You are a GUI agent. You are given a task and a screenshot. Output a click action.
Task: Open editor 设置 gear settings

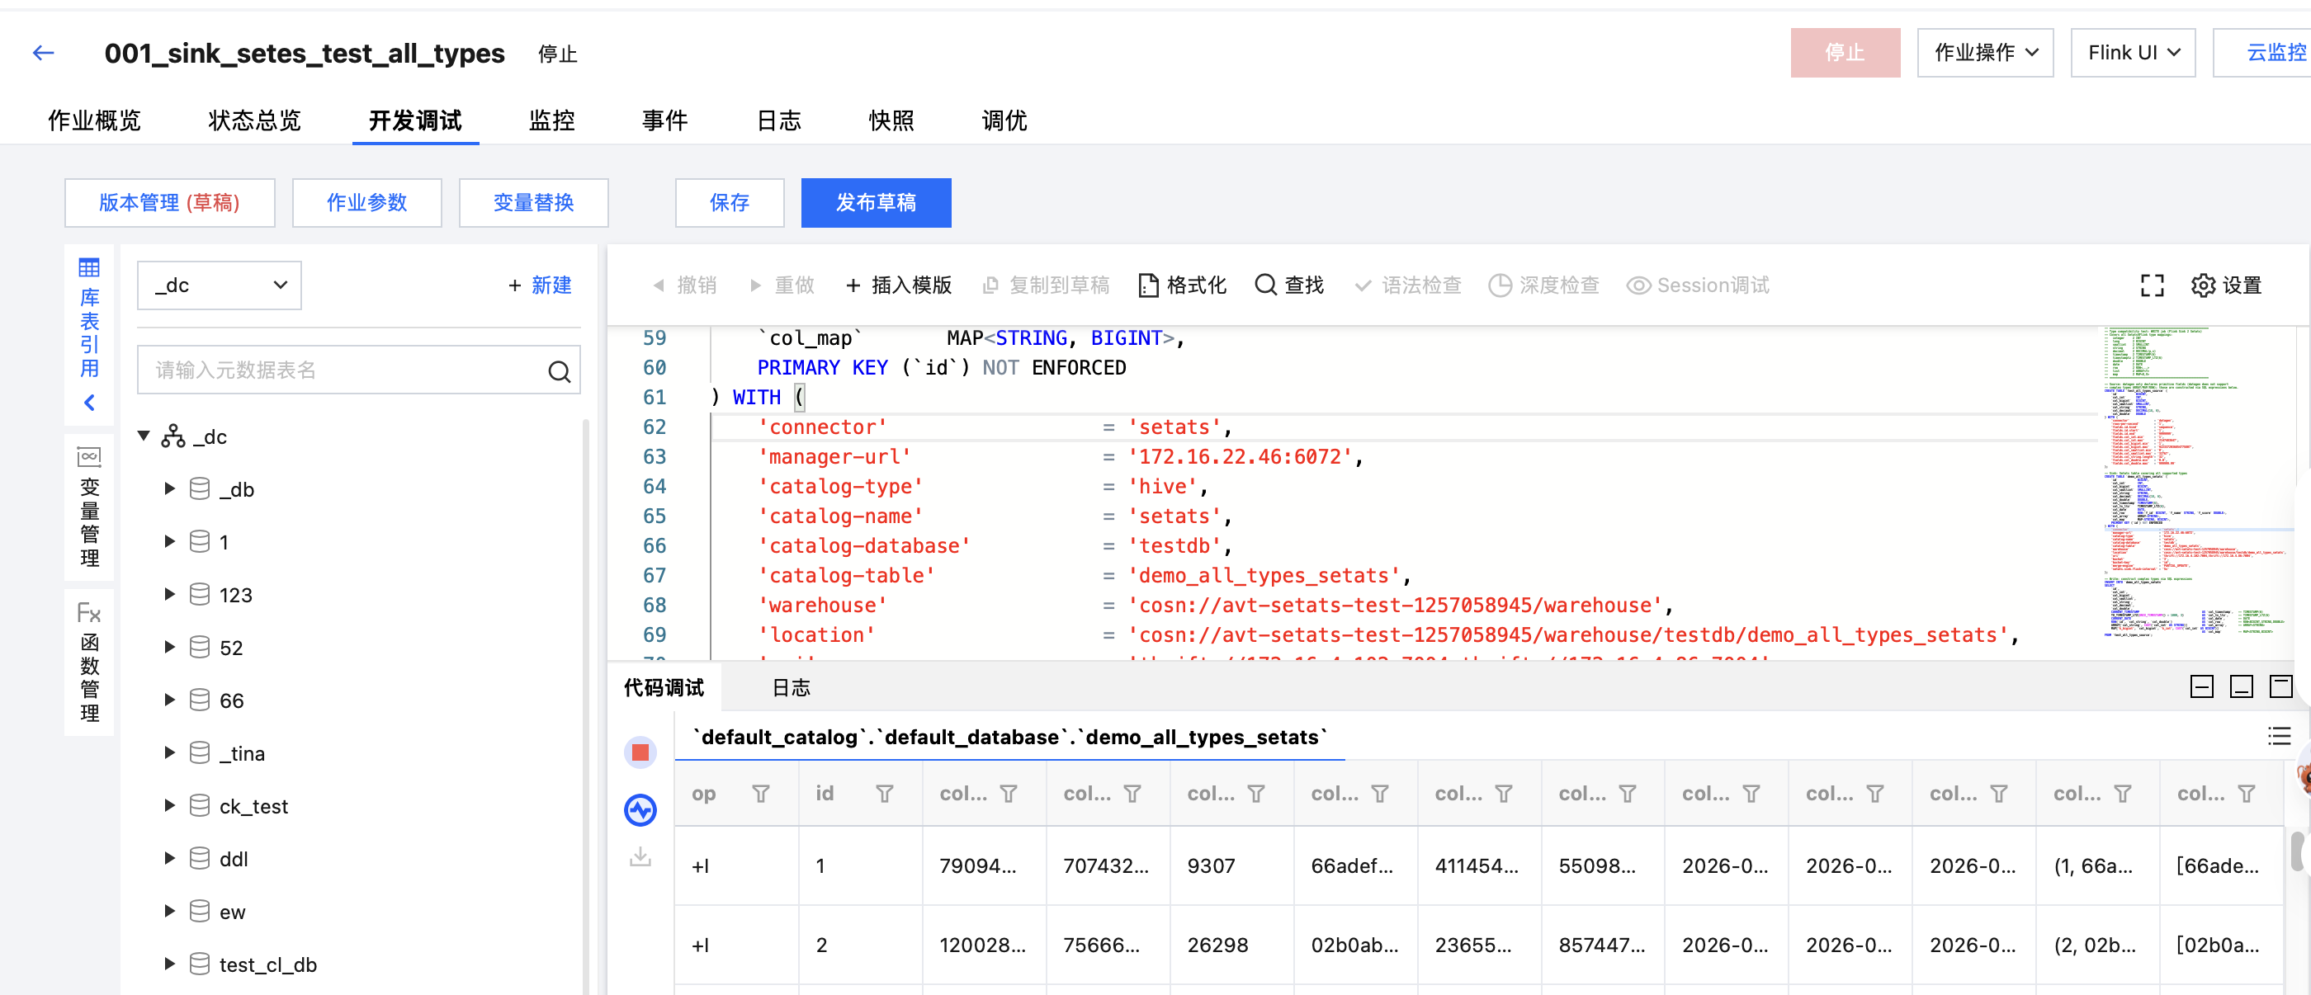click(2227, 285)
